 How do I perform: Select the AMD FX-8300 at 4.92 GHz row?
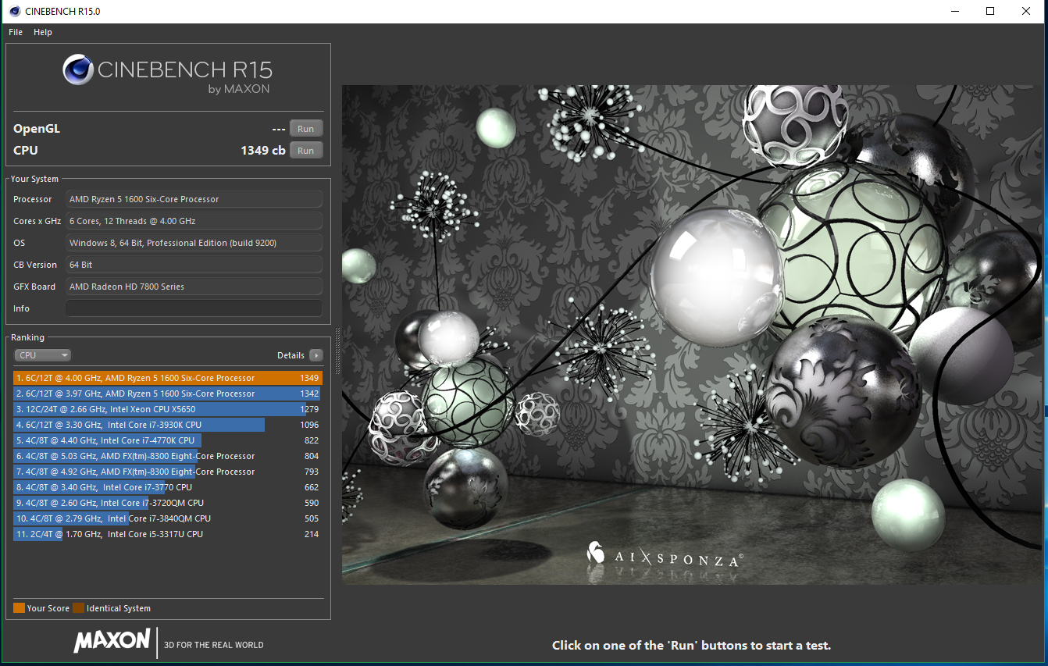(168, 472)
